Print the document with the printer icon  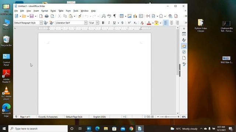pyautogui.click(x=47, y=16)
